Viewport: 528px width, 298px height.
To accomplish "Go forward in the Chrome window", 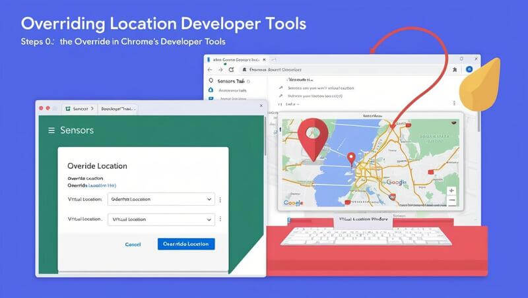I will (220, 70).
